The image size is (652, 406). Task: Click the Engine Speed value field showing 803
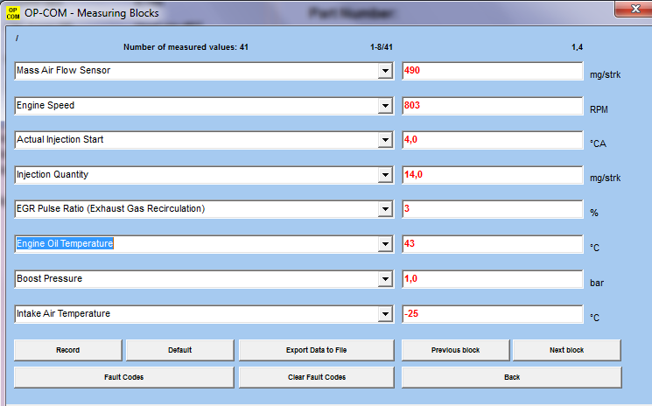click(x=492, y=106)
